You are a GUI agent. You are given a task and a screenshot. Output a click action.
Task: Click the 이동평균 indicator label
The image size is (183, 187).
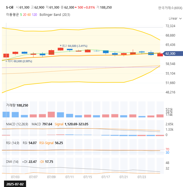tap(12, 15)
